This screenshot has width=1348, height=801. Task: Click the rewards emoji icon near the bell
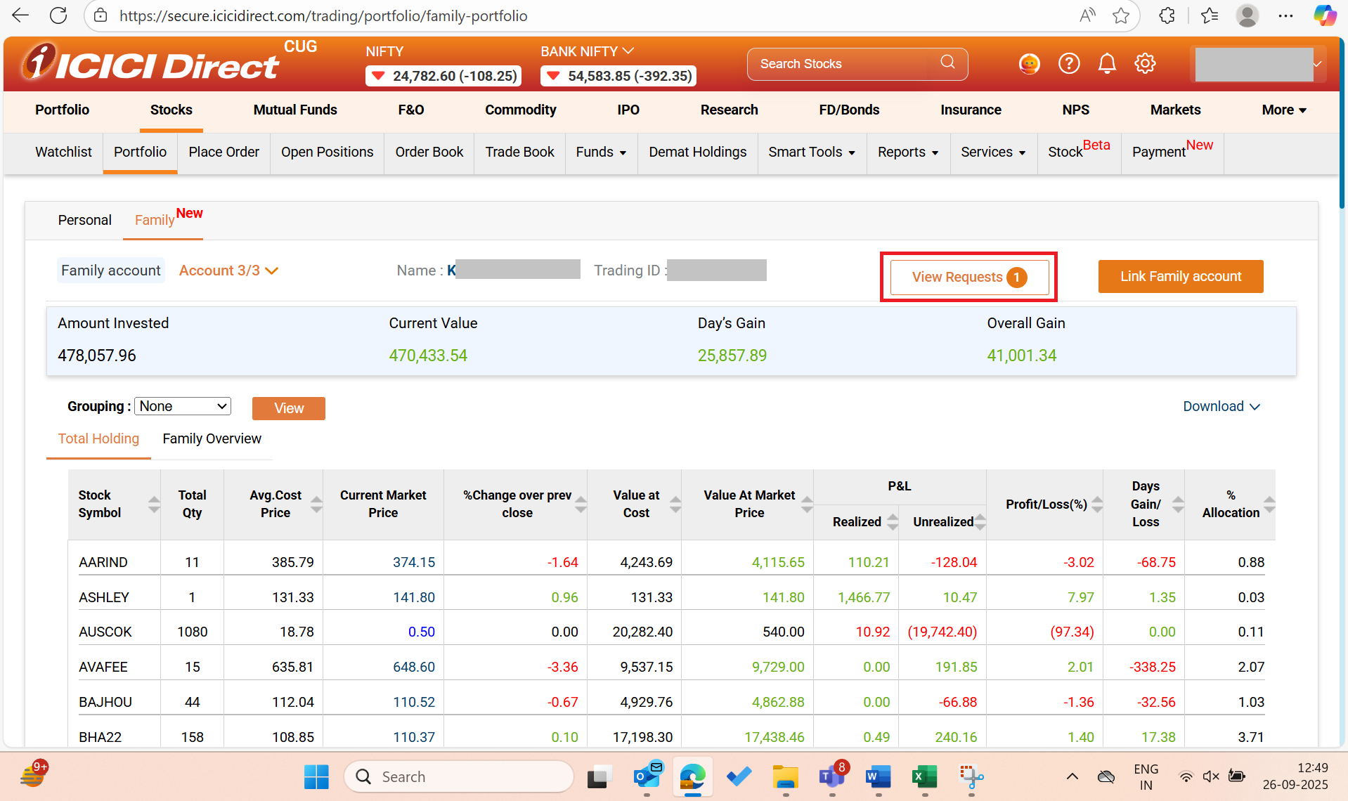click(1029, 63)
